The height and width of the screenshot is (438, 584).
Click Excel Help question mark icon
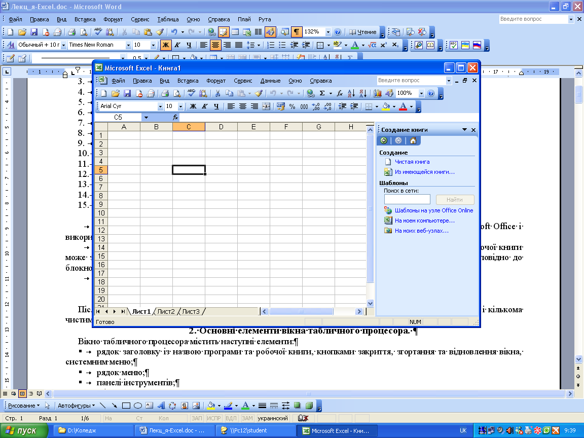pyautogui.click(x=431, y=93)
